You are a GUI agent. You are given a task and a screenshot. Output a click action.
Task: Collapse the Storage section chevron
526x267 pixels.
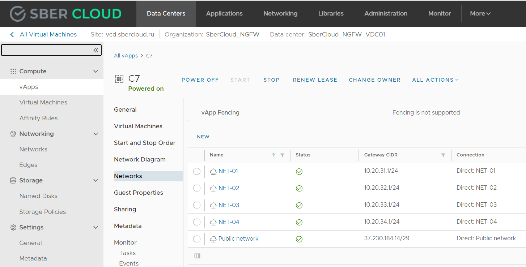(96, 181)
